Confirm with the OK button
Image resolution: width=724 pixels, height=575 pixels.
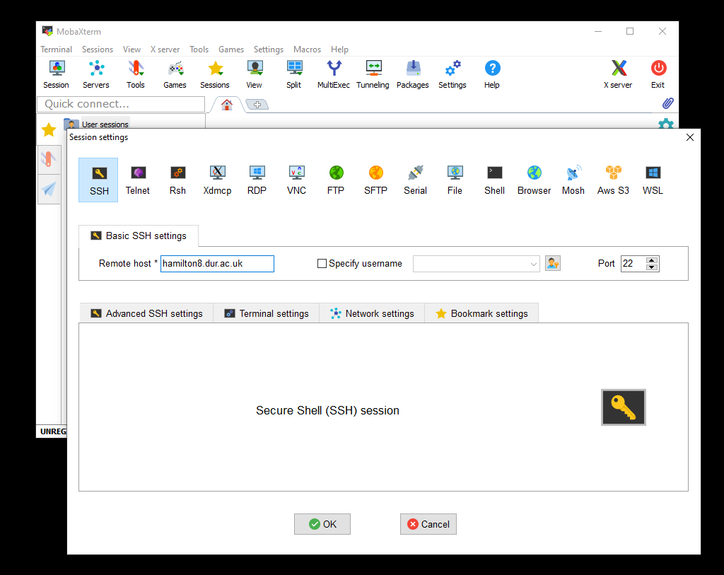click(322, 524)
